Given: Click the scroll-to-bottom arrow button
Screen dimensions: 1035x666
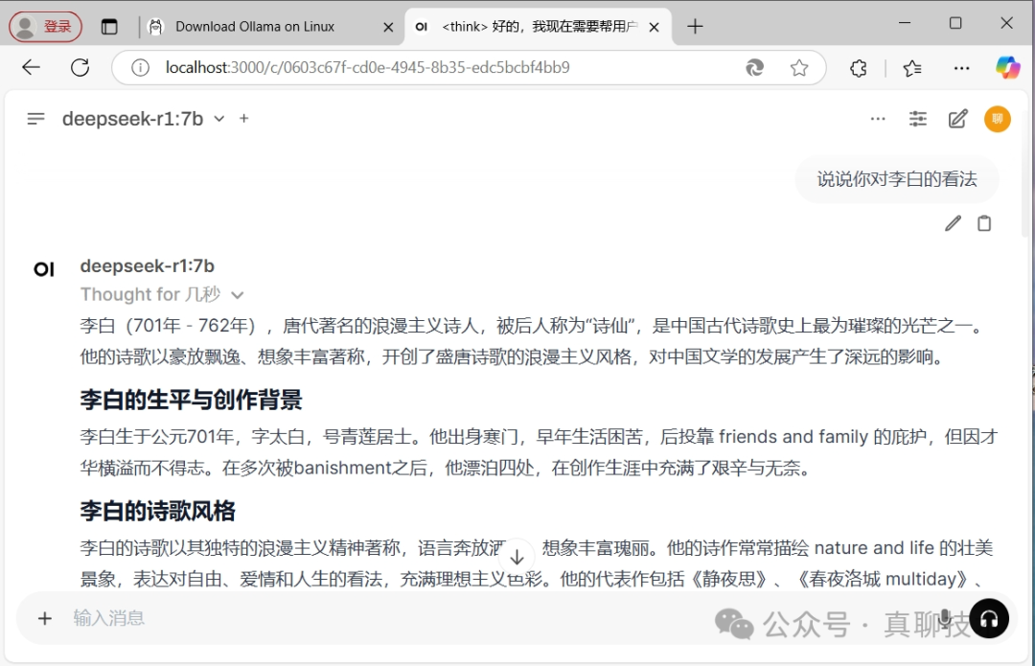Looking at the screenshot, I should pos(517,557).
